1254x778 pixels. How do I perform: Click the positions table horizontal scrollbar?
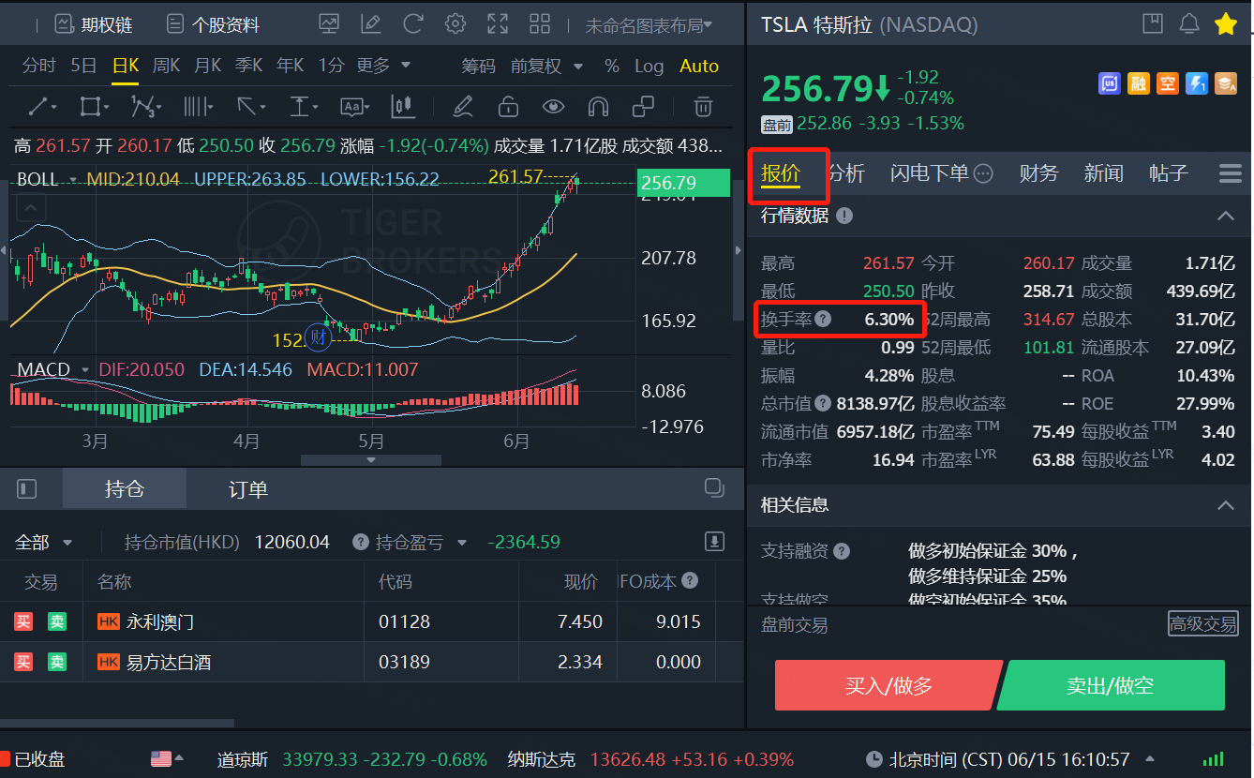coord(117,723)
